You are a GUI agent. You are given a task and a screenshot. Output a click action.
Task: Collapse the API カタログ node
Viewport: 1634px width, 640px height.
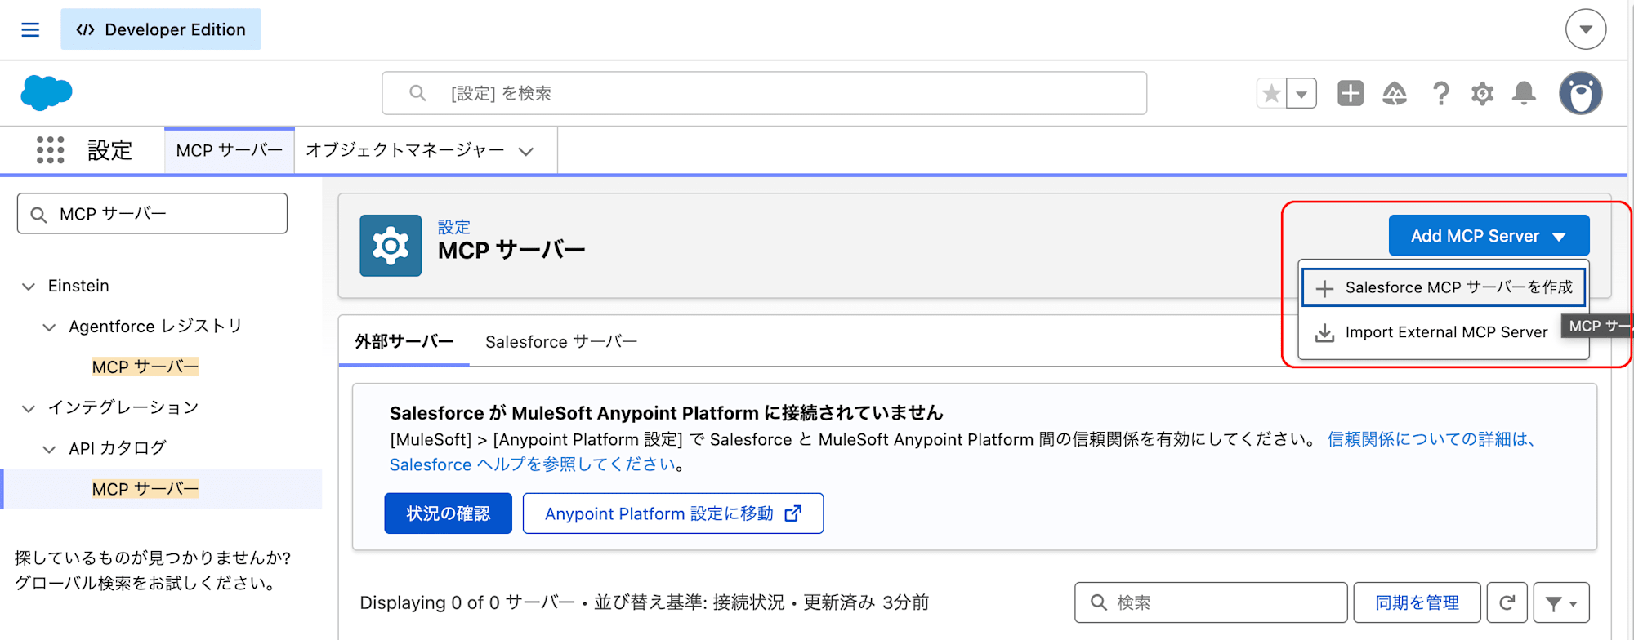click(49, 449)
